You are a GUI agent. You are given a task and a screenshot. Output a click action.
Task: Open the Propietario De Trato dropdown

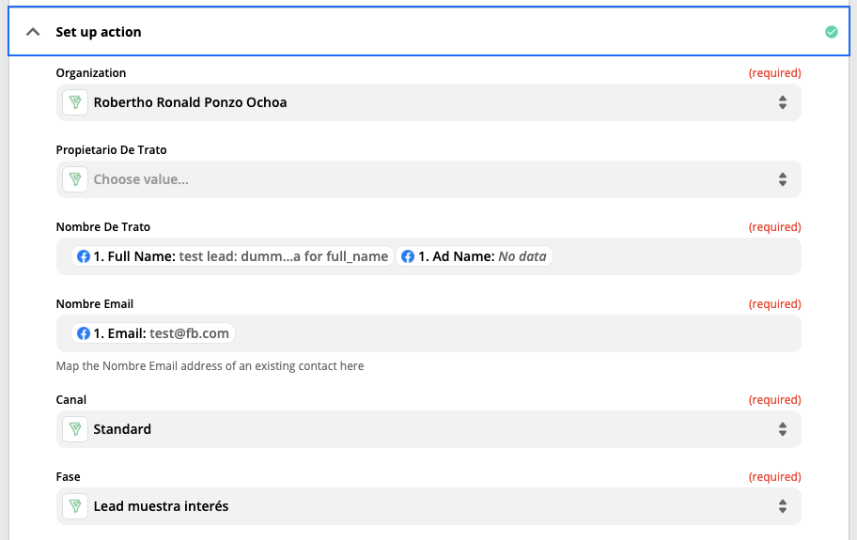pos(428,179)
